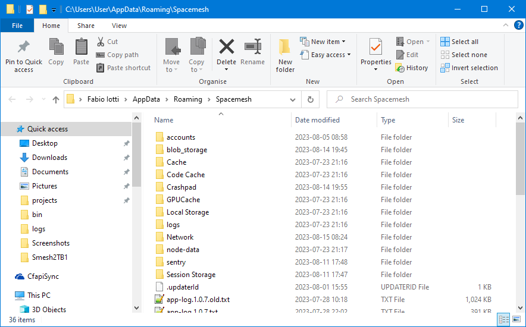Expand the Easy access dropdown
The image size is (526, 327).
pyautogui.click(x=349, y=55)
